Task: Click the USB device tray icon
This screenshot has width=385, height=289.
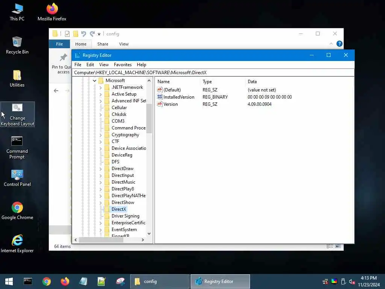Action: click(343, 281)
